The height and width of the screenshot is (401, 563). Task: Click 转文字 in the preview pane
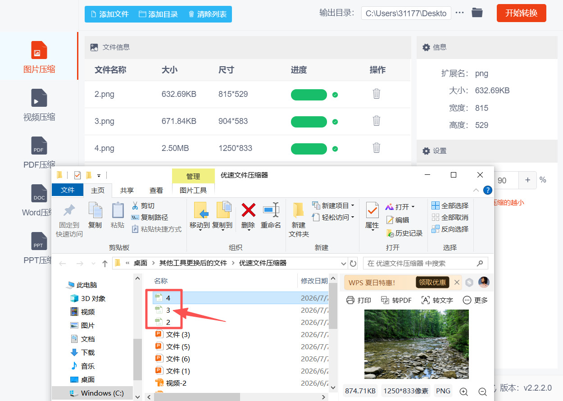(437, 300)
